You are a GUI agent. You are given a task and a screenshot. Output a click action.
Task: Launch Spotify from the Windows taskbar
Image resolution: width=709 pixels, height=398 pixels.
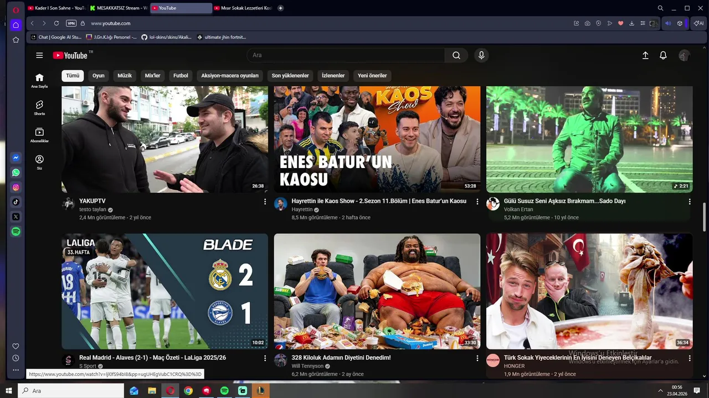point(224,391)
